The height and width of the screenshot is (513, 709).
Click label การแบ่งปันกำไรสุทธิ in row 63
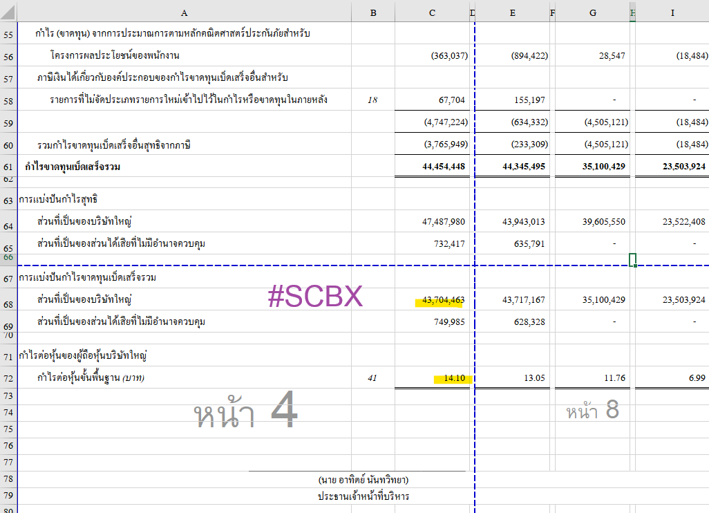pos(58,199)
